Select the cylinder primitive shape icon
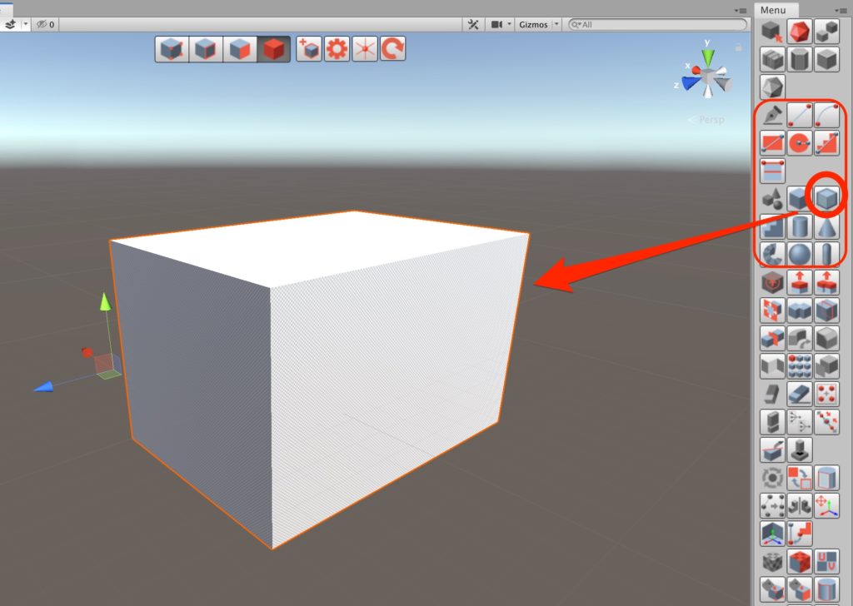 tap(800, 226)
